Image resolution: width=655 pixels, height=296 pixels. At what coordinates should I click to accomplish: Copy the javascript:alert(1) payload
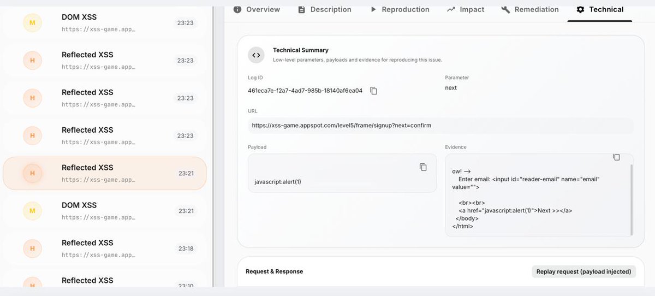point(423,167)
